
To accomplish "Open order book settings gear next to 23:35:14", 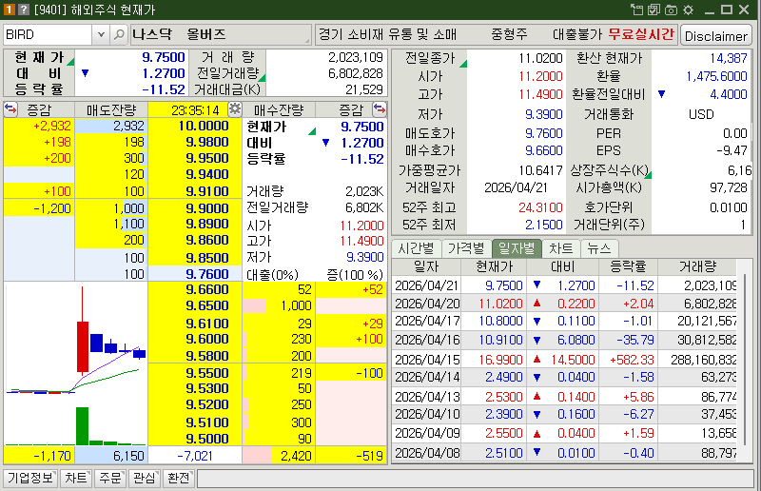I will click(x=235, y=108).
